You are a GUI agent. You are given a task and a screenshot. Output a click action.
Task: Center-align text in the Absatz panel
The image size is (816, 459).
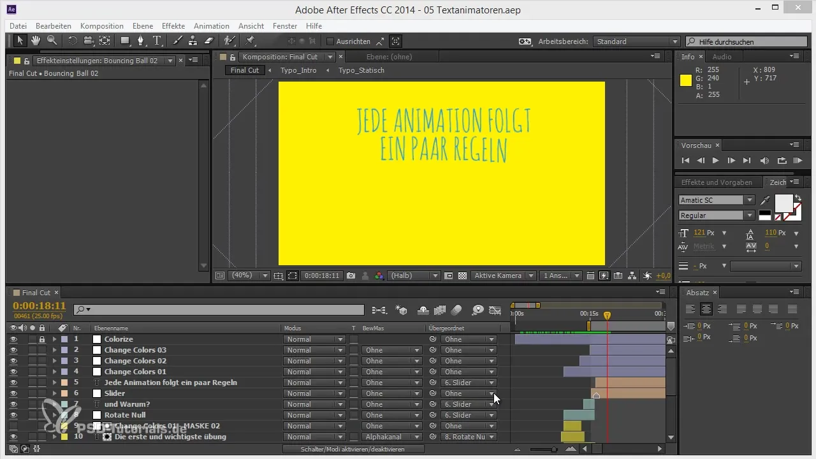coord(706,309)
